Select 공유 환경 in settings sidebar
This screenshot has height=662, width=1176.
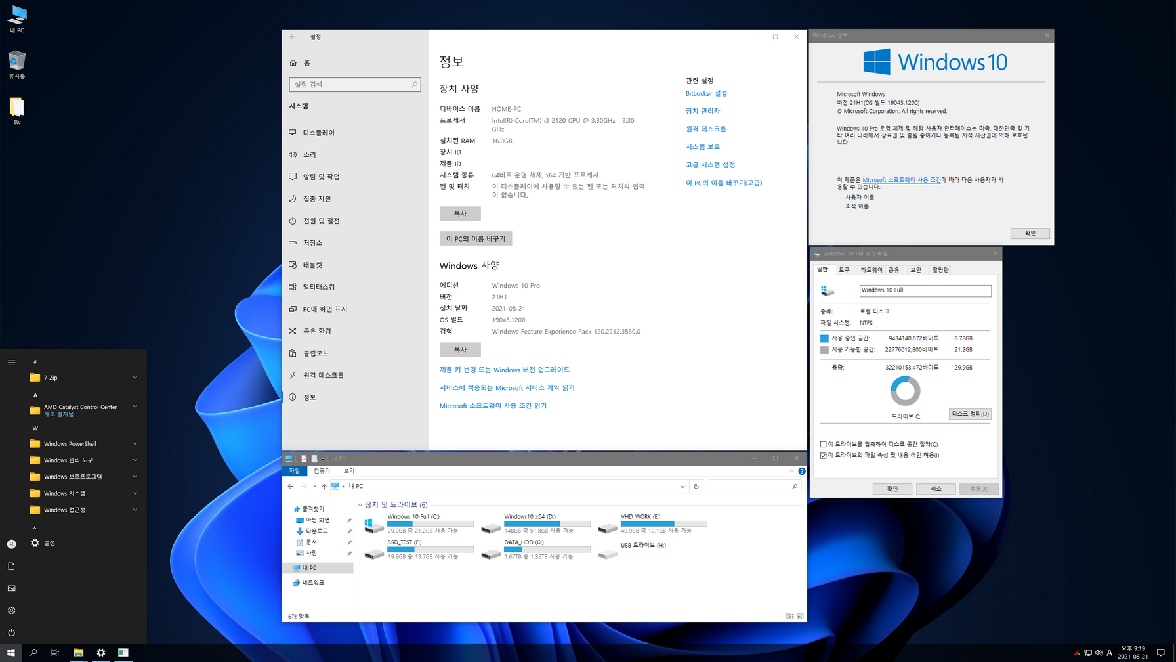point(355,331)
